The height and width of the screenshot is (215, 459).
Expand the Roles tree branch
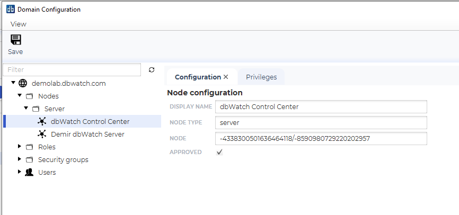coord(20,146)
